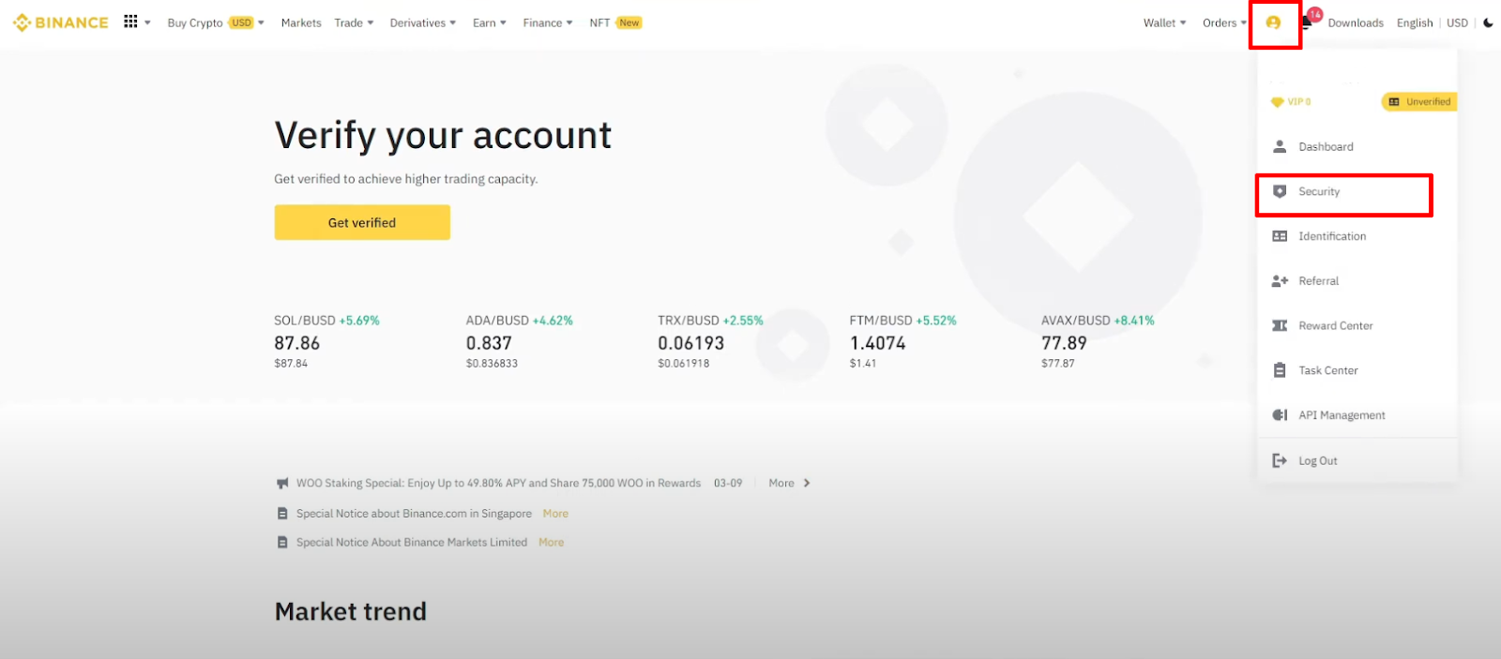The width and height of the screenshot is (1501, 659).
Task: Expand the Buy Crypto dropdown
Action: pyautogui.click(x=261, y=22)
